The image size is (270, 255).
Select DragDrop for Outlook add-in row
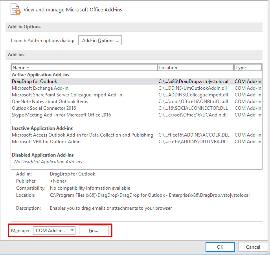136,81
